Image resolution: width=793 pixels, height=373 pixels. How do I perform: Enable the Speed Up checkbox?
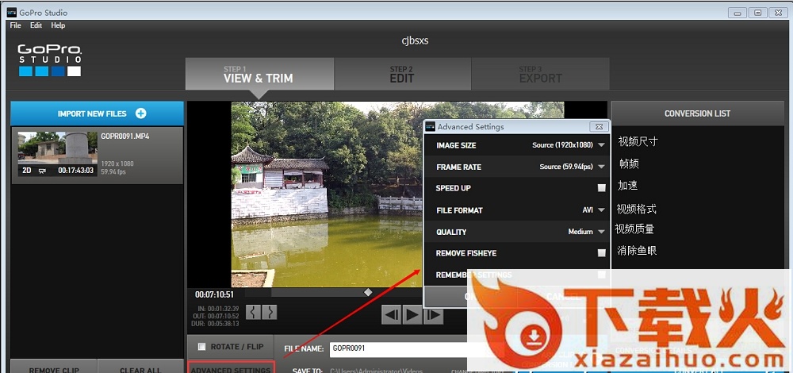[x=601, y=188]
